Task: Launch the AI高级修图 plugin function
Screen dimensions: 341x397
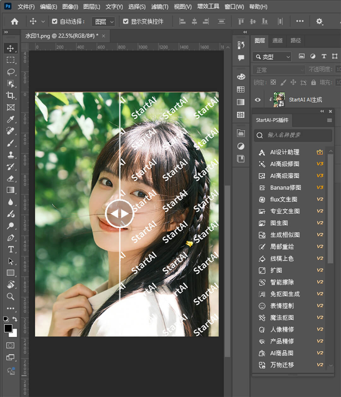Action: tap(284, 164)
